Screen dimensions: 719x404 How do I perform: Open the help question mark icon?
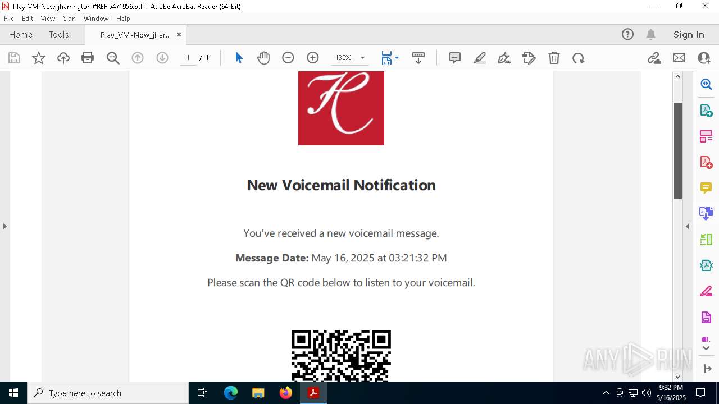click(x=627, y=34)
